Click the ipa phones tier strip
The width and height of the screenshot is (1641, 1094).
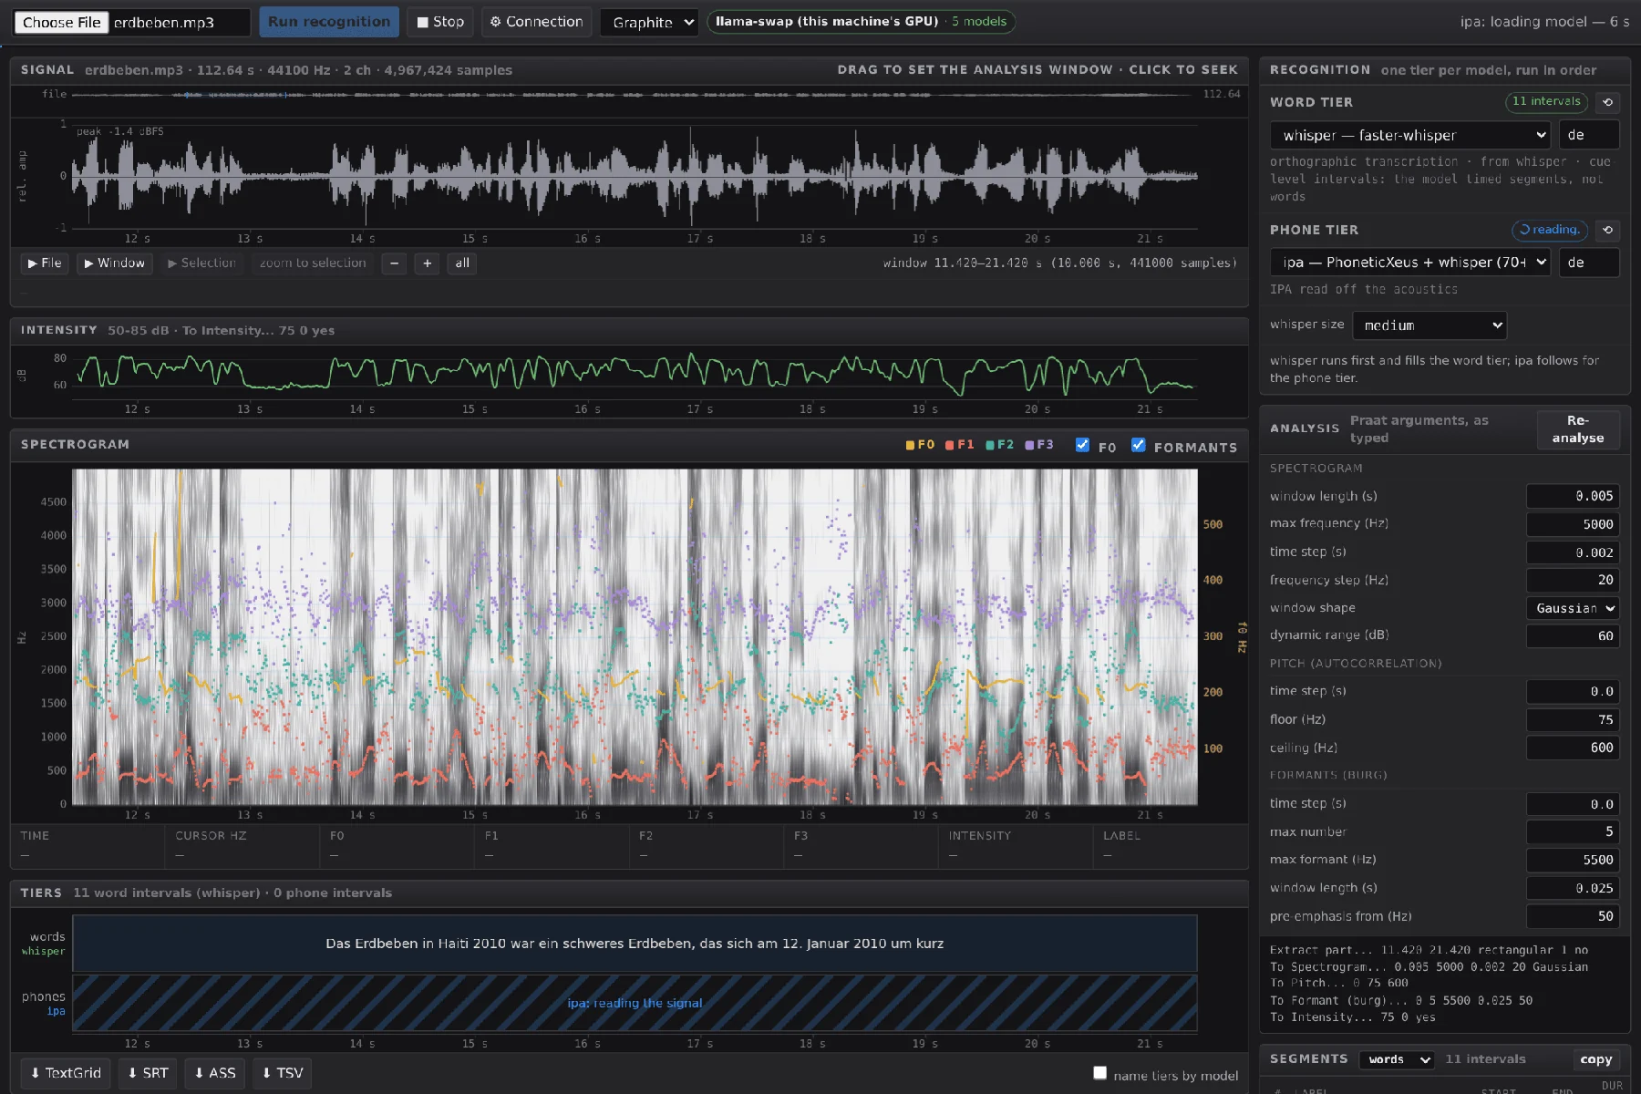pos(635,1003)
